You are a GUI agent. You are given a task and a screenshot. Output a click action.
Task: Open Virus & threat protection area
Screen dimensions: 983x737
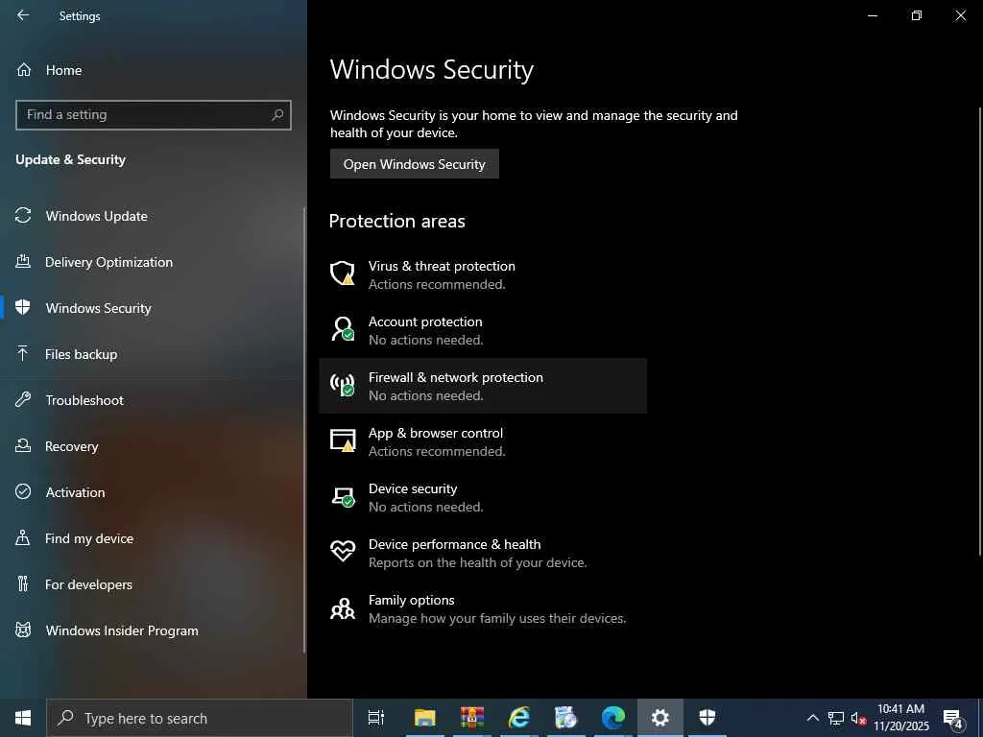tap(483, 274)
